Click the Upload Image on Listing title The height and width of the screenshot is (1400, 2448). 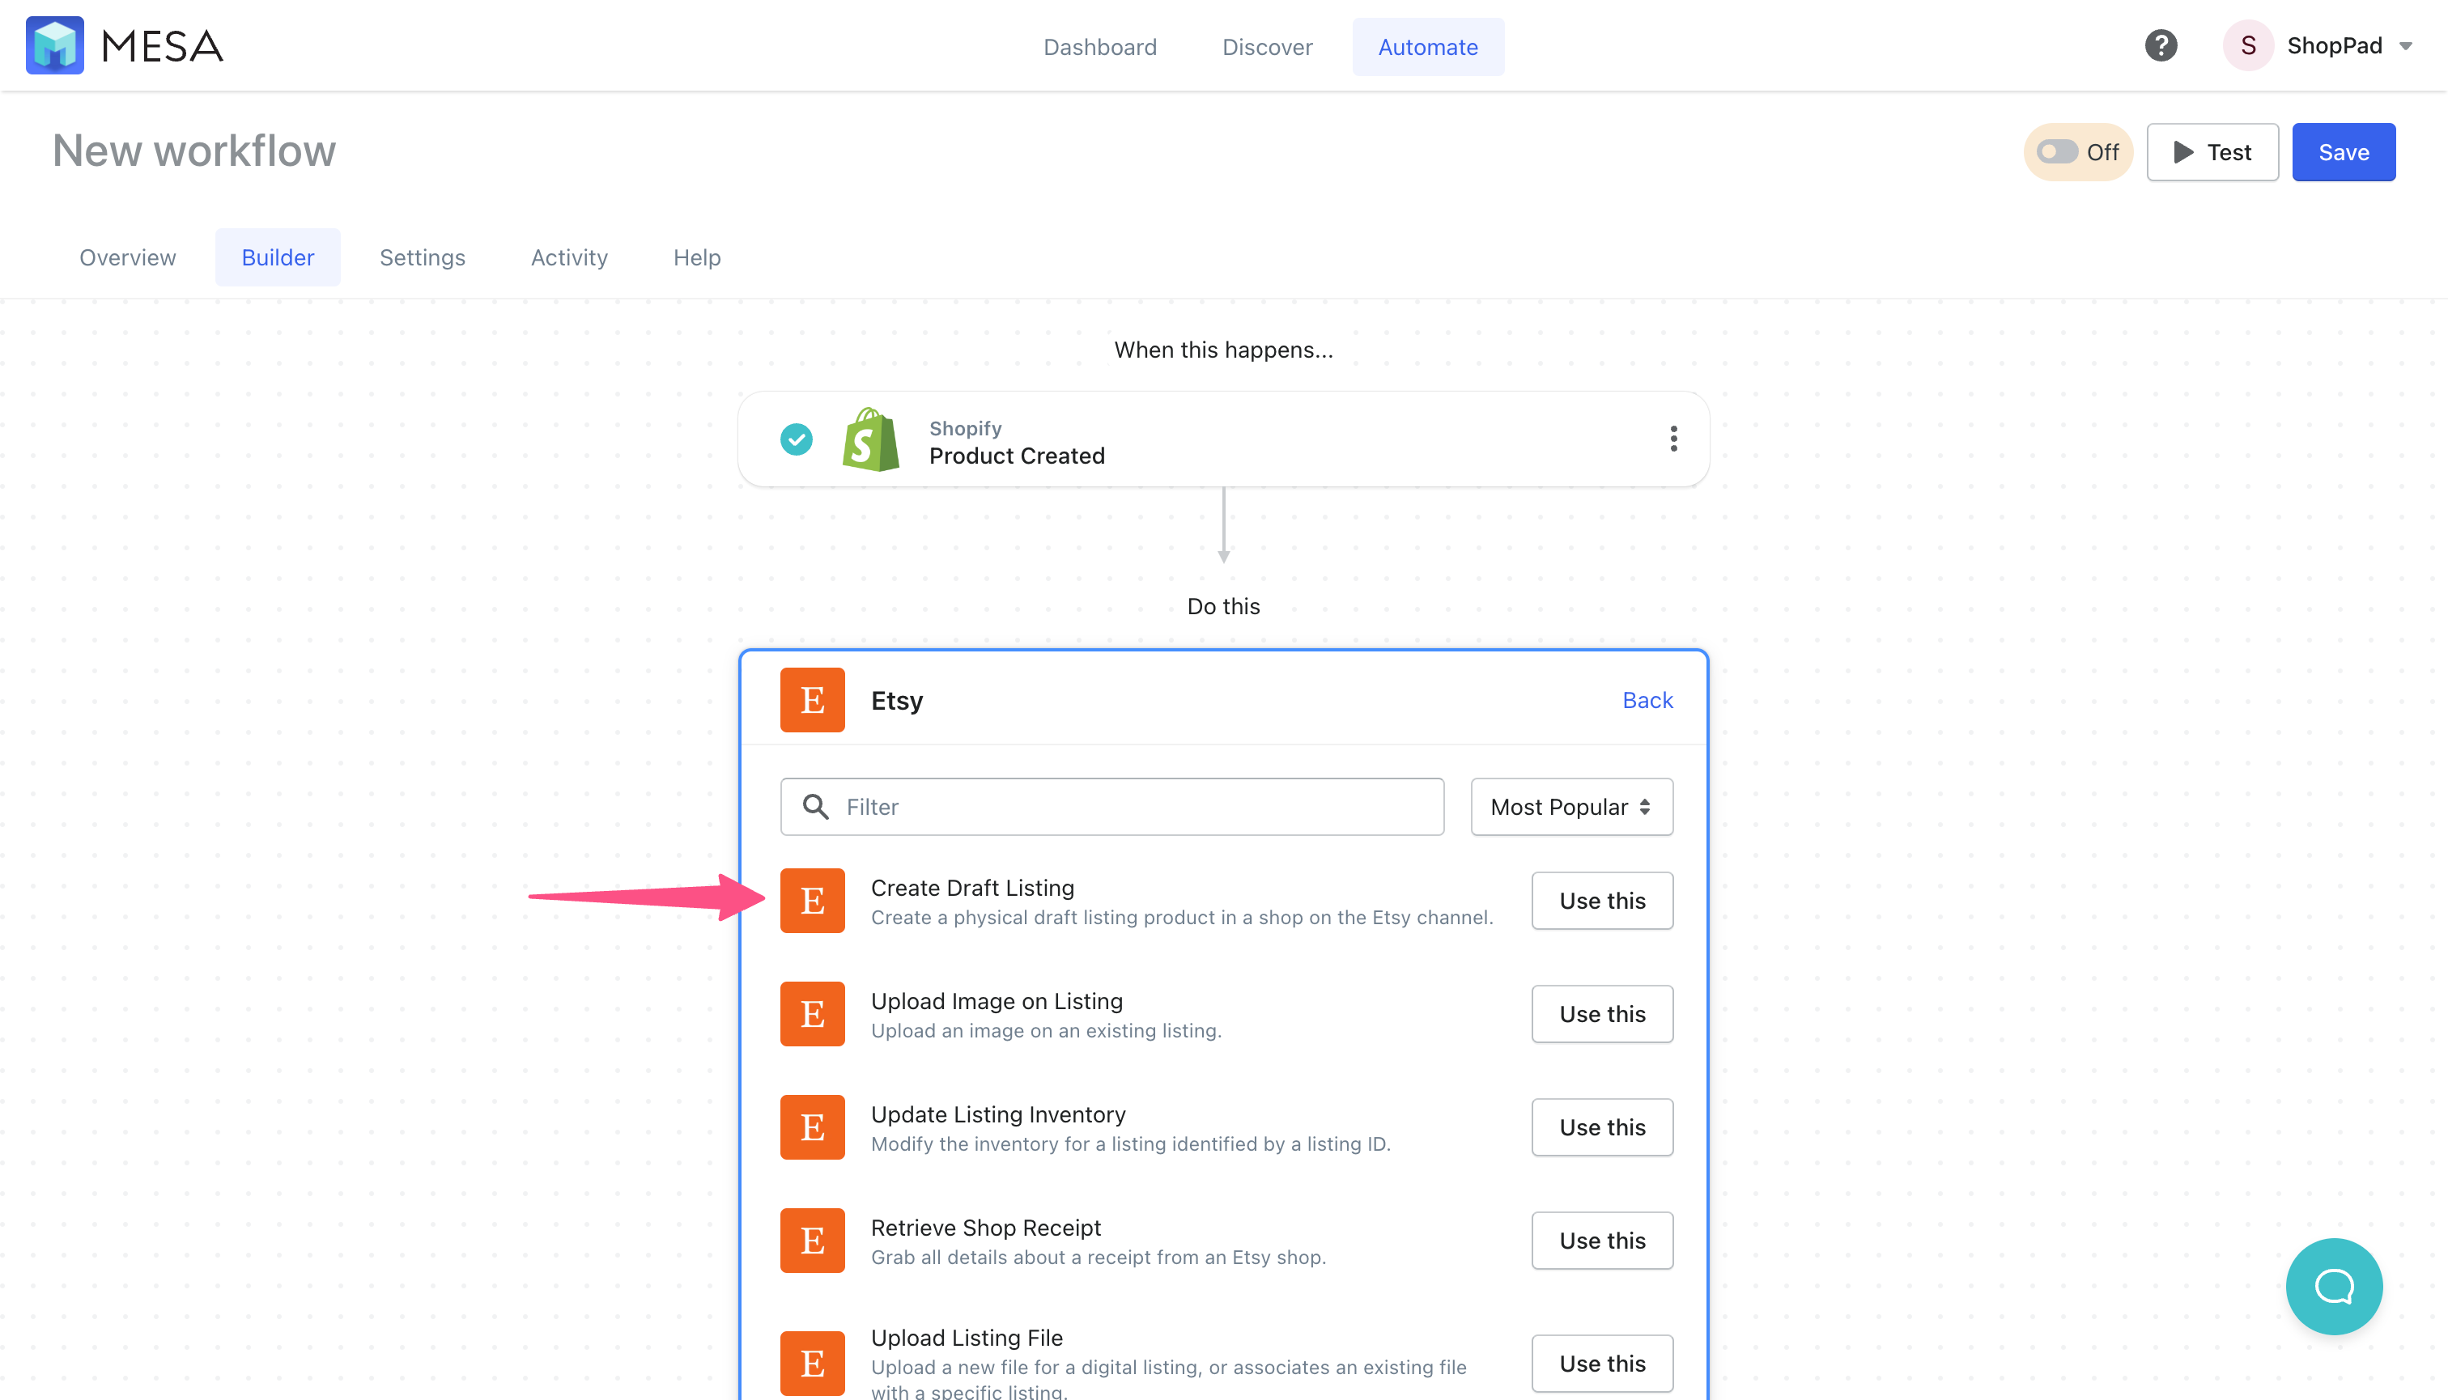pyautogui.click(x=997, y=1001)
